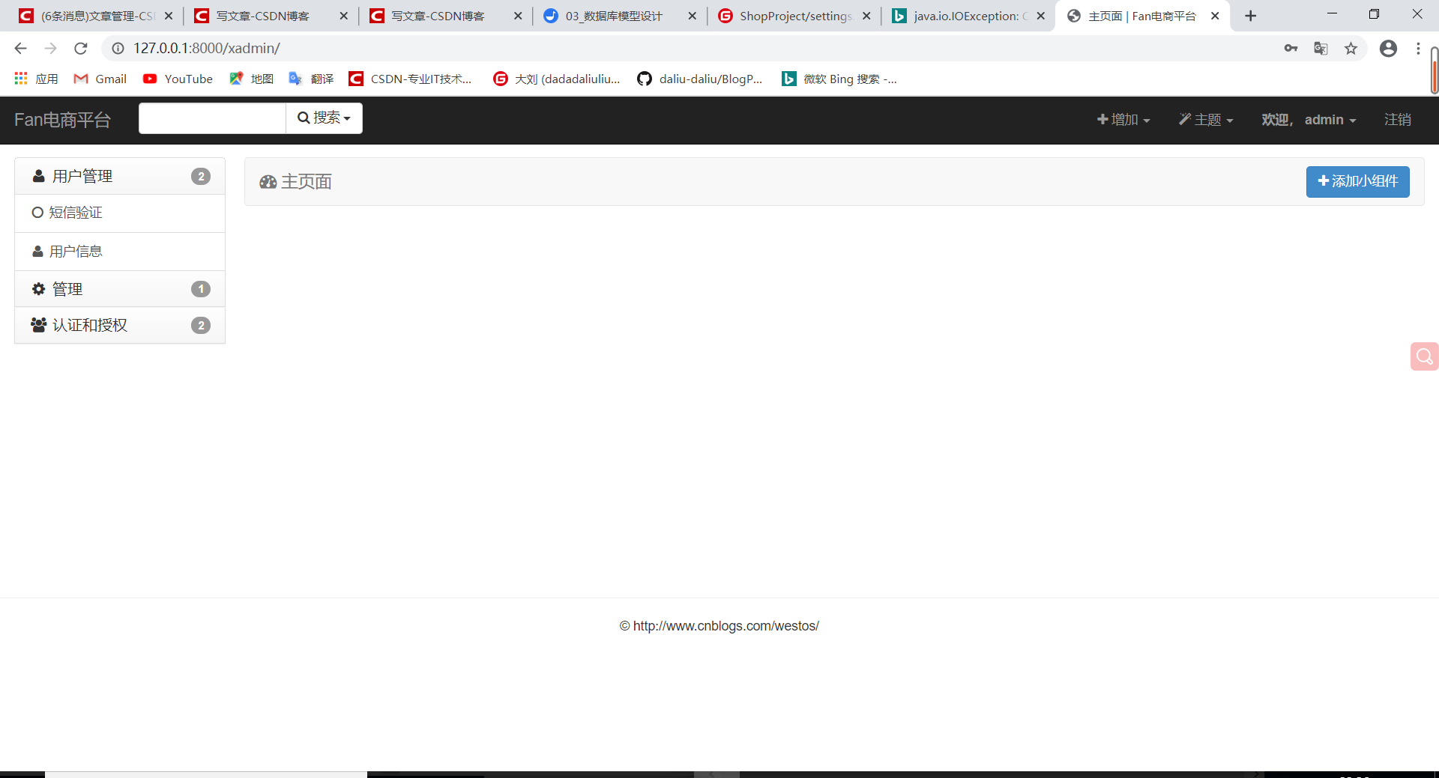
Task: Open saved passwords key icon
Action: pos(1291,49)
